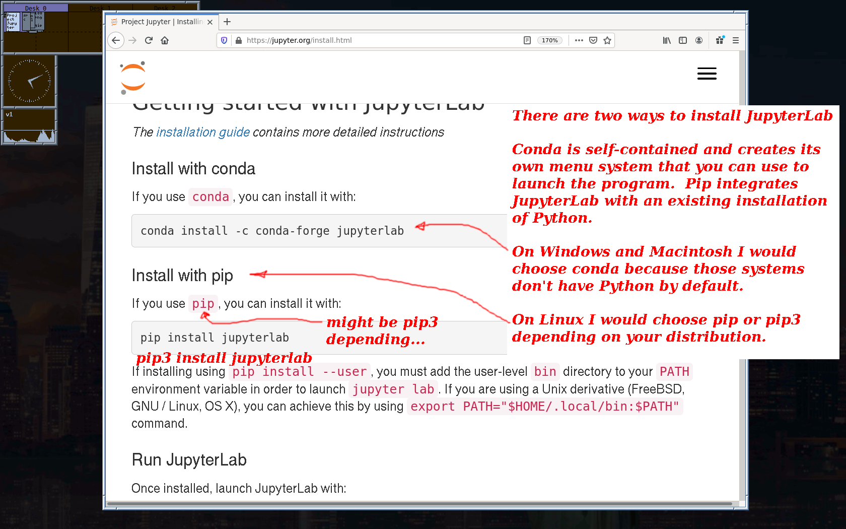Viewport: 846px width, 529px height.
Task: Reset the 170% zoom level indicator
Action: 549,40
